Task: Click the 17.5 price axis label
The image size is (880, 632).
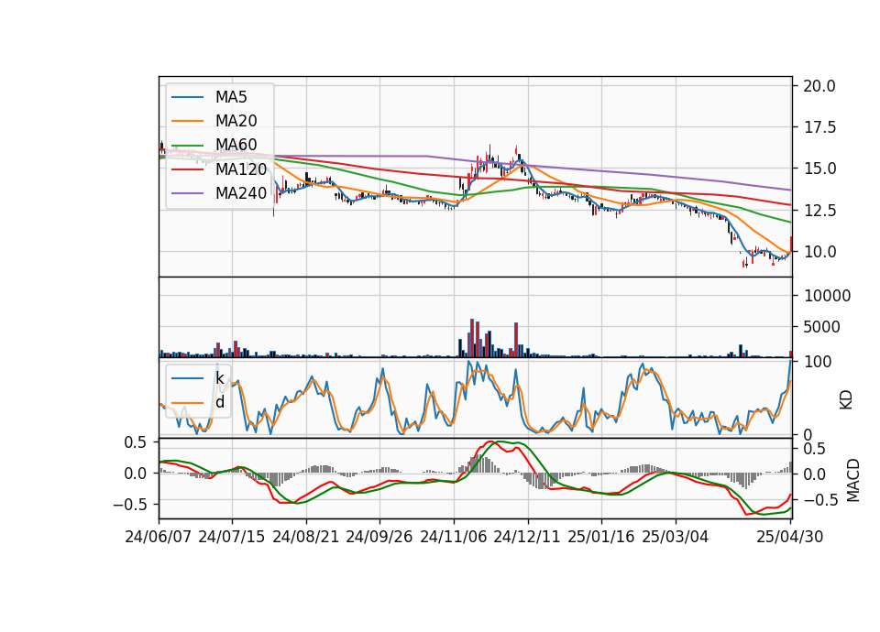Action: tap(819, 127)
